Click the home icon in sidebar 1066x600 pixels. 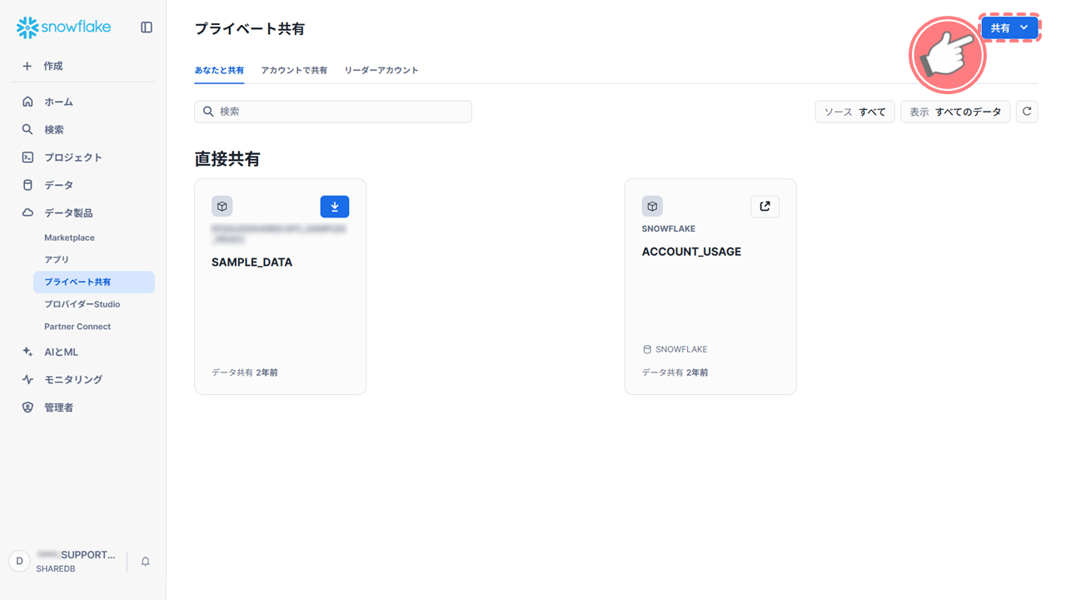pyautogui.click(x=27, y=102)
